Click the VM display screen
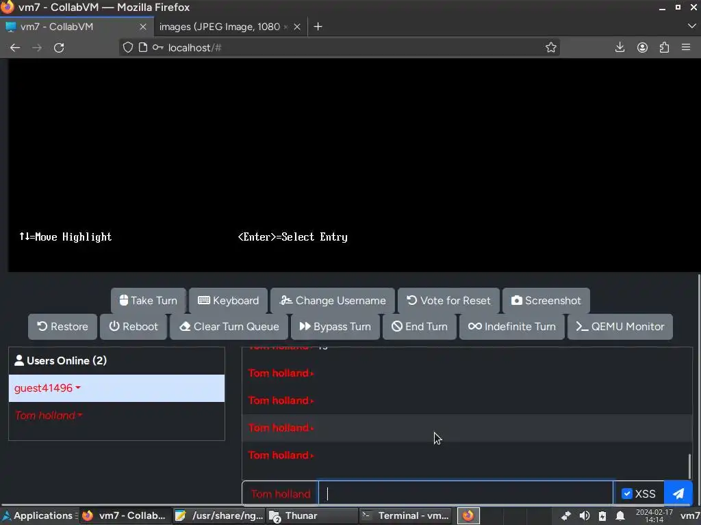The image size is (701, 525). [x=353, y=165]
